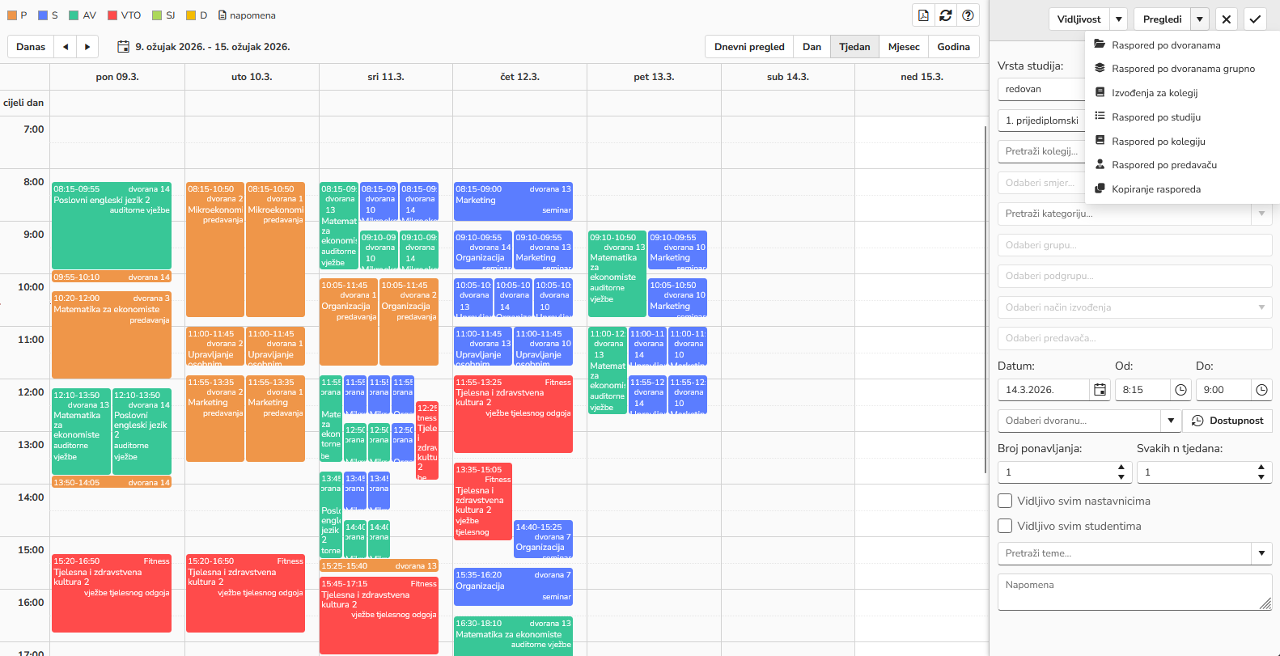Viewport: 1280px width, 656px height.
Task: Switch to the Mjesec view tab
Action: point(903,47)
